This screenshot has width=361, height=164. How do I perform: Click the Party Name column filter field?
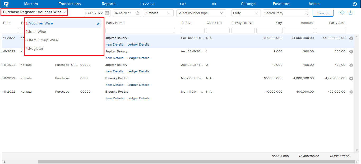pos(140,31)
